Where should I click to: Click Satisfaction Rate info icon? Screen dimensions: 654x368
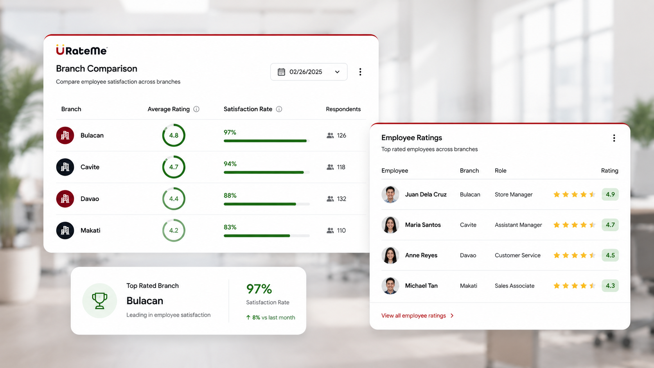pyautogui.click(x=279, y=109)
